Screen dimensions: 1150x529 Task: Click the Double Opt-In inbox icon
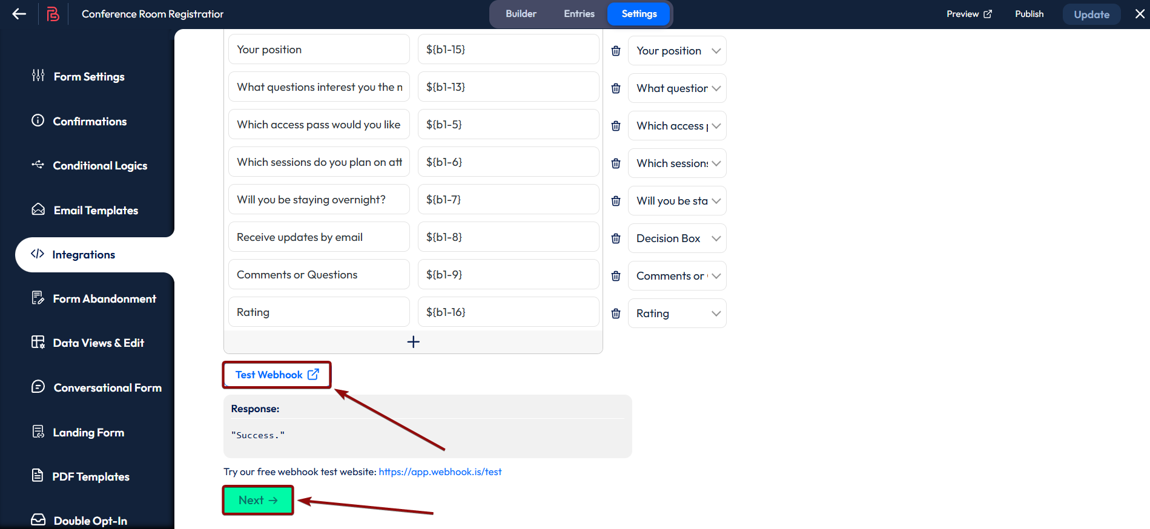(38, 520)
